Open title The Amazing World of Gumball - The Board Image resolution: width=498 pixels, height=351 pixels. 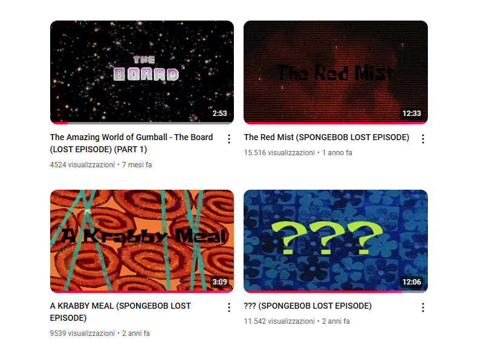132,143
